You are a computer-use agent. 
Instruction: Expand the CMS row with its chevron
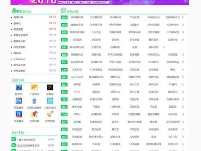pyautogui.click(x=183, y=114)
